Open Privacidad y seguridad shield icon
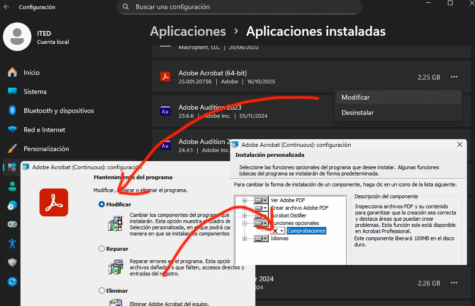Screen dimensions: 475x306 point(12,262)
